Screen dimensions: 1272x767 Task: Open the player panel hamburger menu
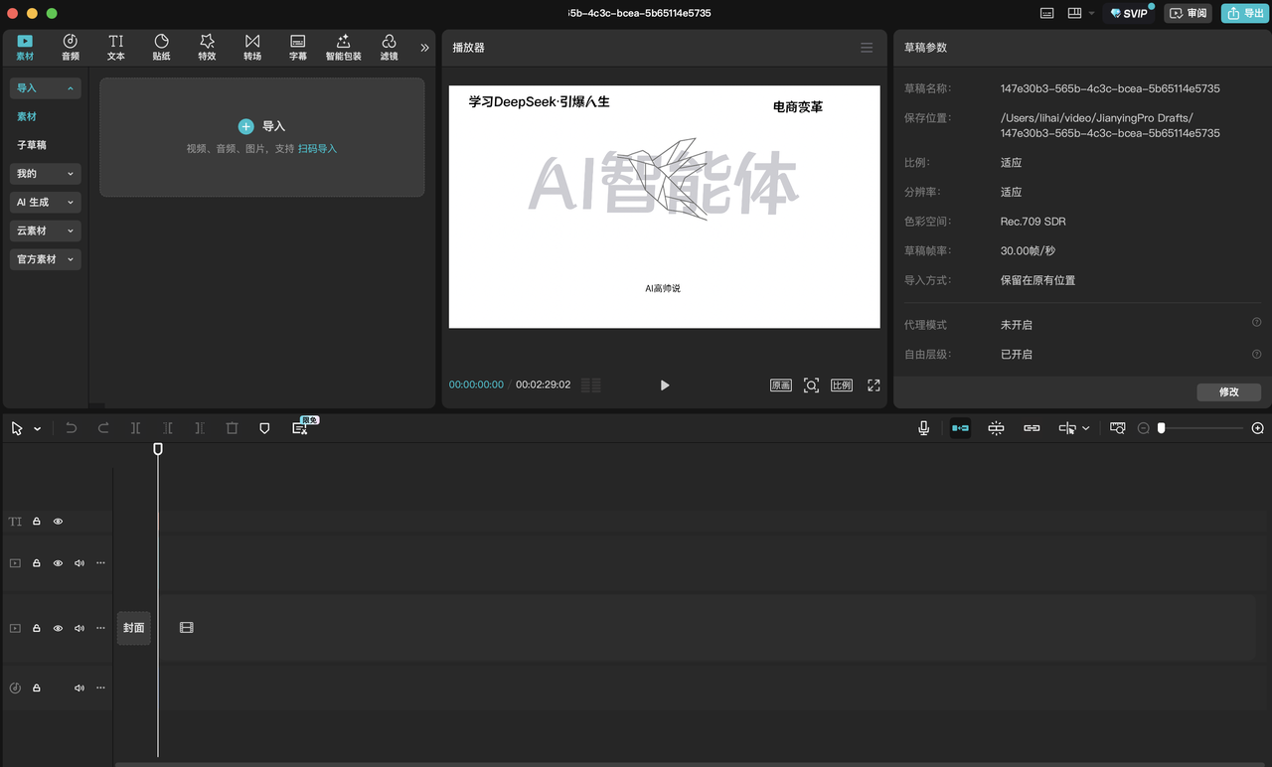867,48
